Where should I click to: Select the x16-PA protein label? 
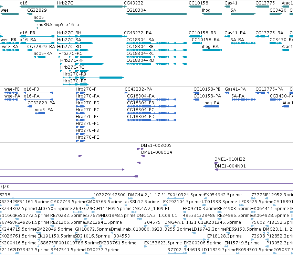[32, 96]
